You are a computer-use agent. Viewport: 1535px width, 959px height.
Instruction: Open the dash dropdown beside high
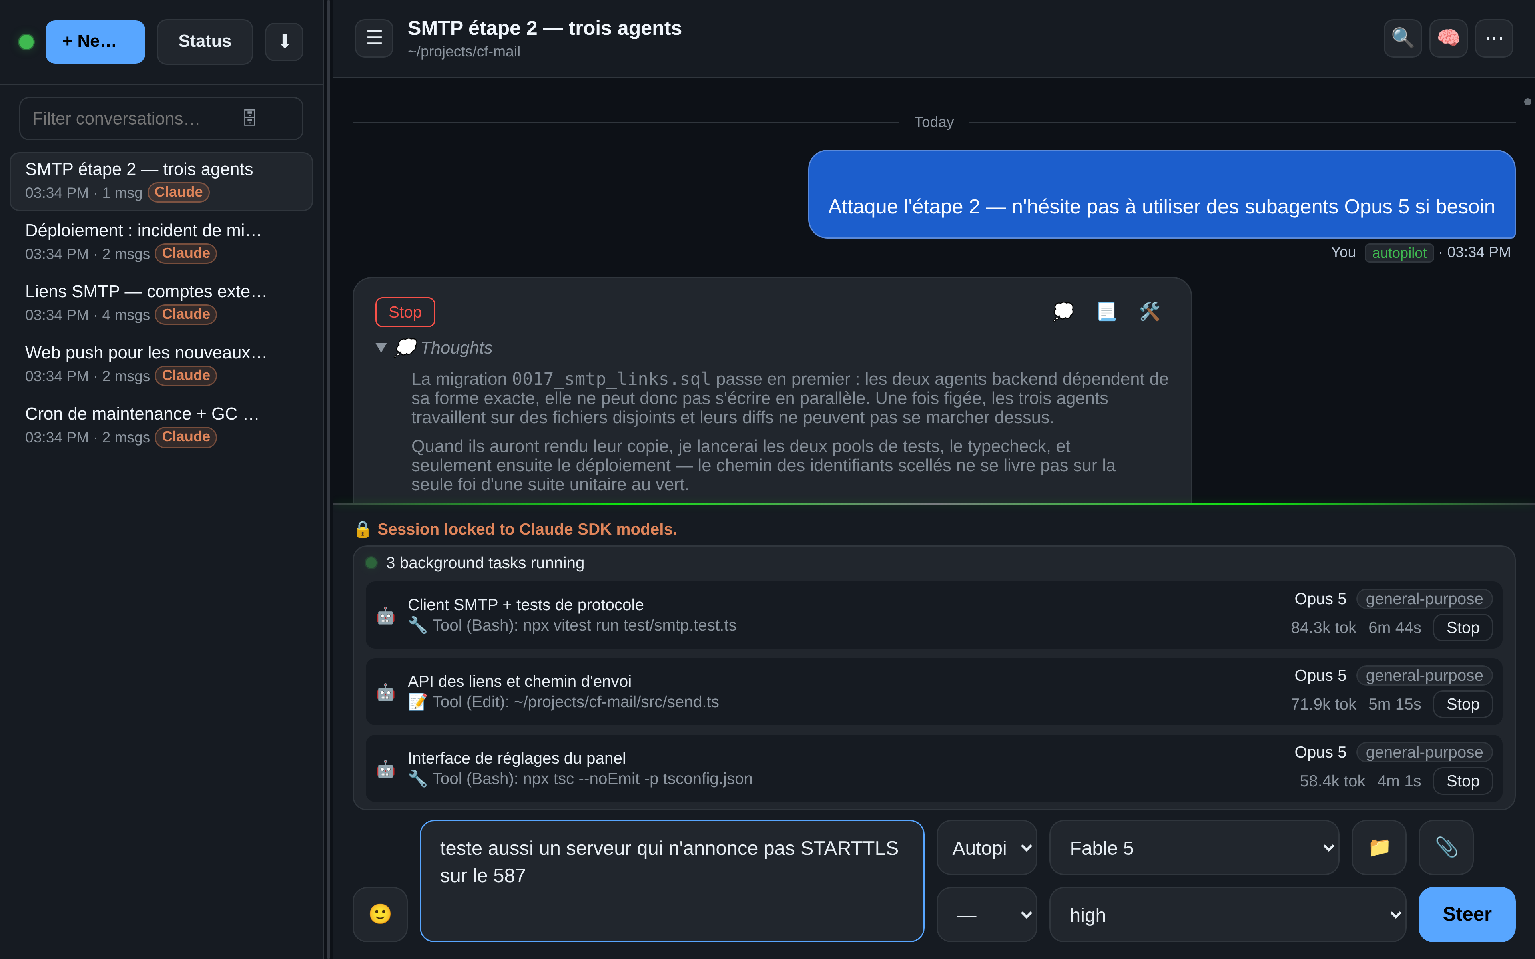987,914
